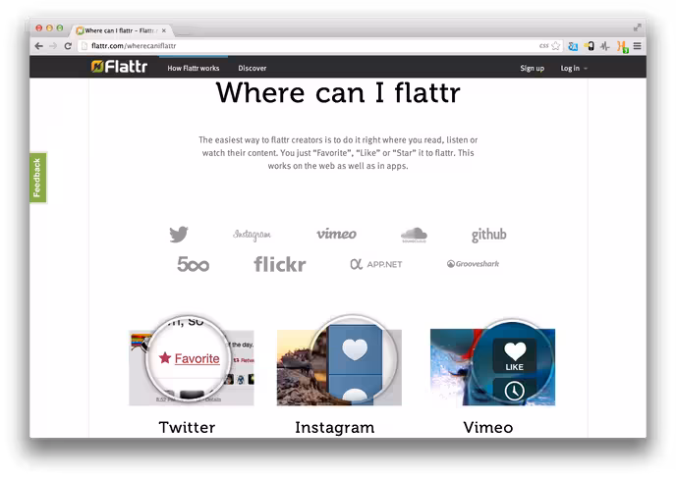Click the Instagram heading text

[x=335, y=428]
